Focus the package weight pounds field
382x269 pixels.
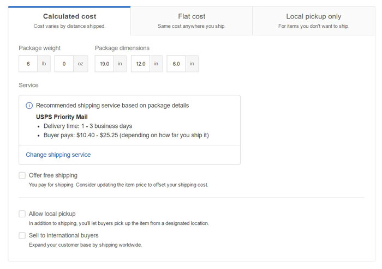pyautogui.click(x=28, y=64)
